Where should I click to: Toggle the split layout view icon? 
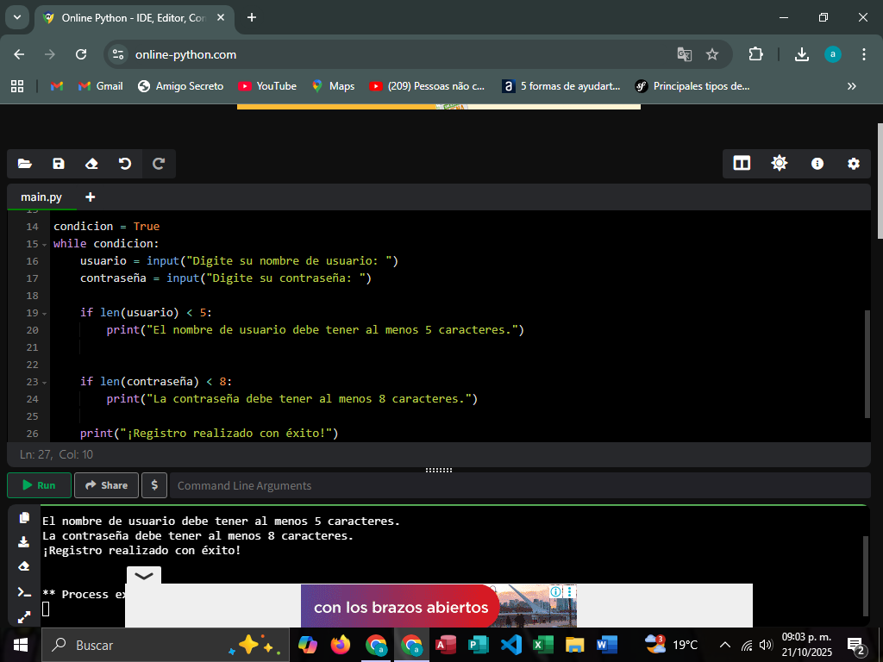coord(742,164)
